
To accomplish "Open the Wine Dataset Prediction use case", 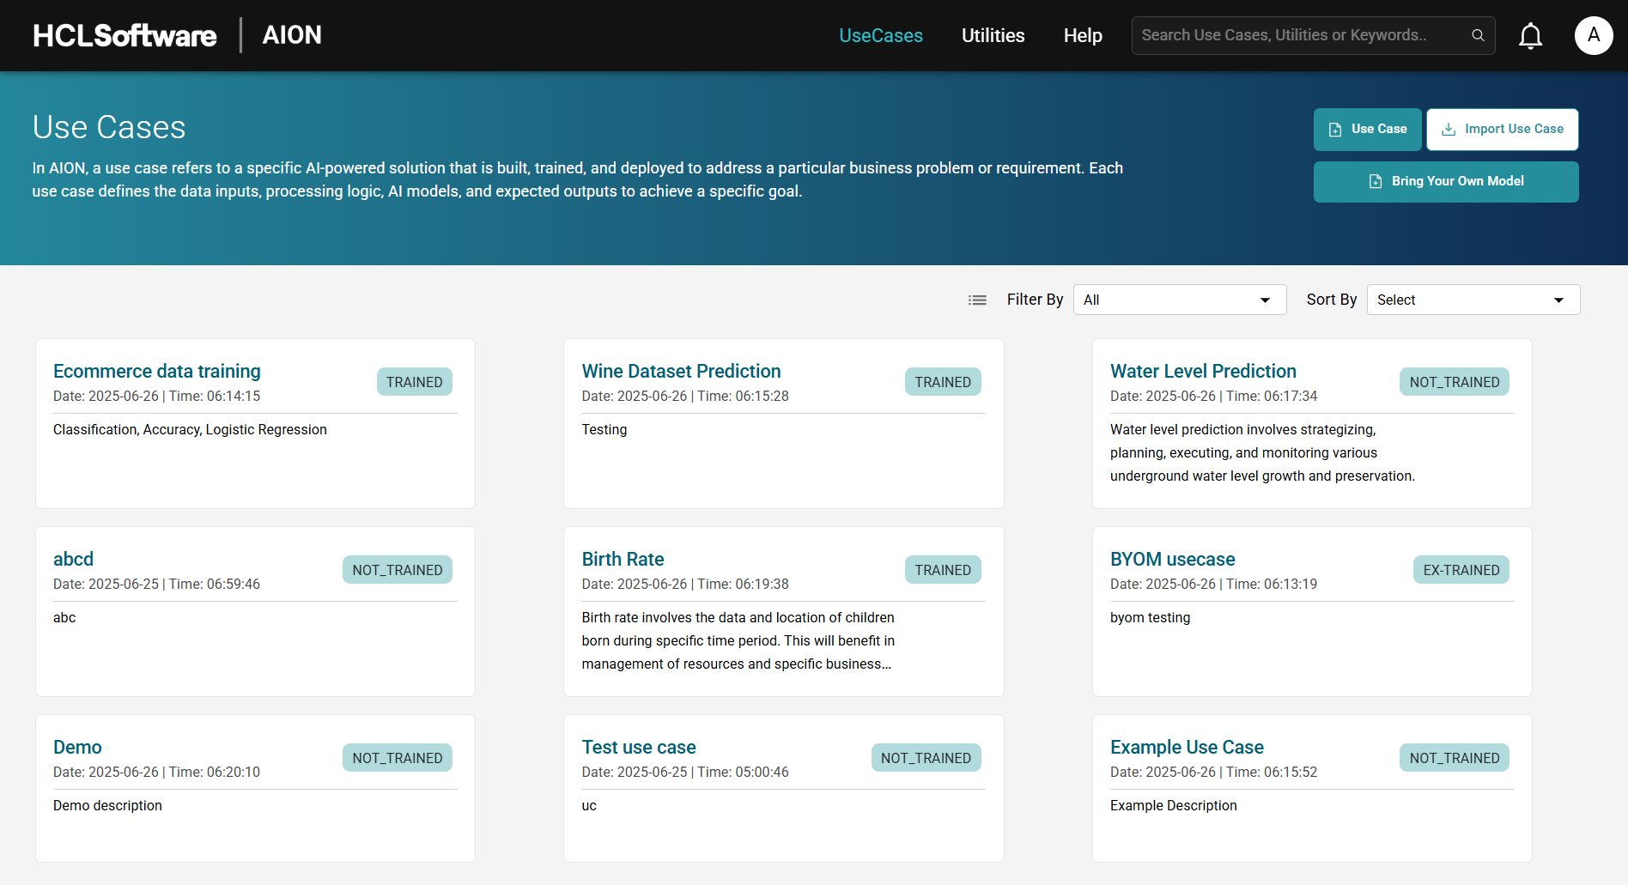I will (x=681, y=371).
